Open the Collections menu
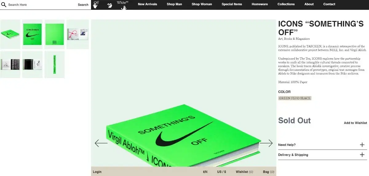Viewport: 369px width, 176px height. 286,4
